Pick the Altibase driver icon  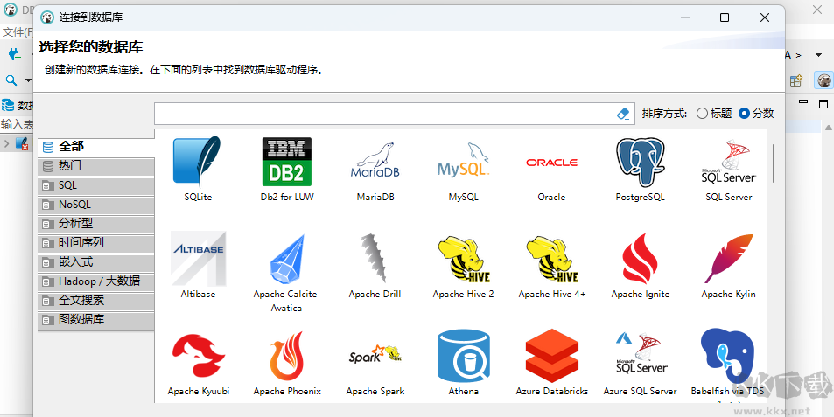pos(198,259)
